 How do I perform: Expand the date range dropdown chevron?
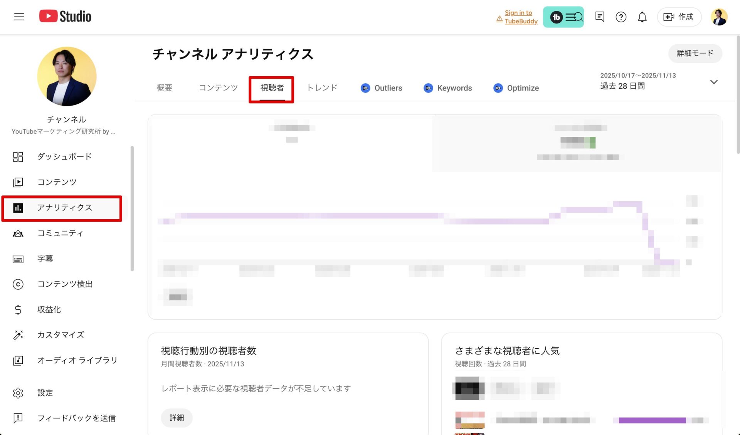(714, 82)
